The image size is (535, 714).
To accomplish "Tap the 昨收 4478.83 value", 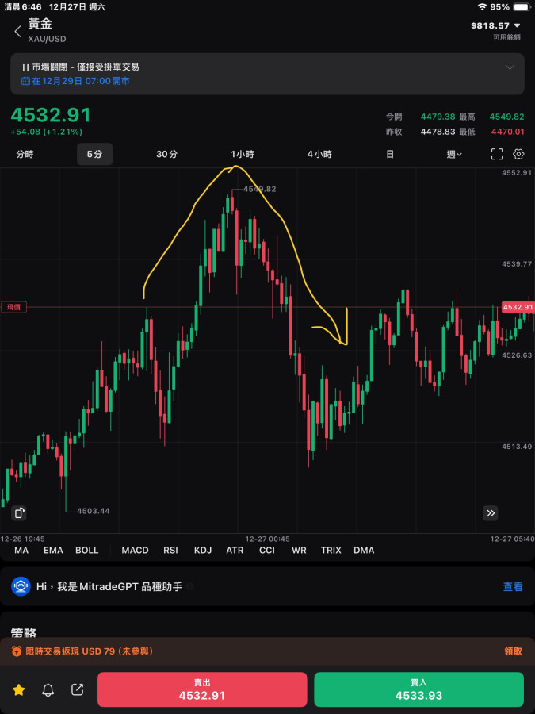I will pyautogui.click(x=438, y=132).
